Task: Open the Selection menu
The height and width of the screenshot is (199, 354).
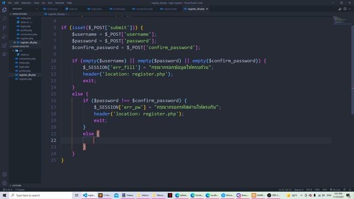Action: point(26,3)
